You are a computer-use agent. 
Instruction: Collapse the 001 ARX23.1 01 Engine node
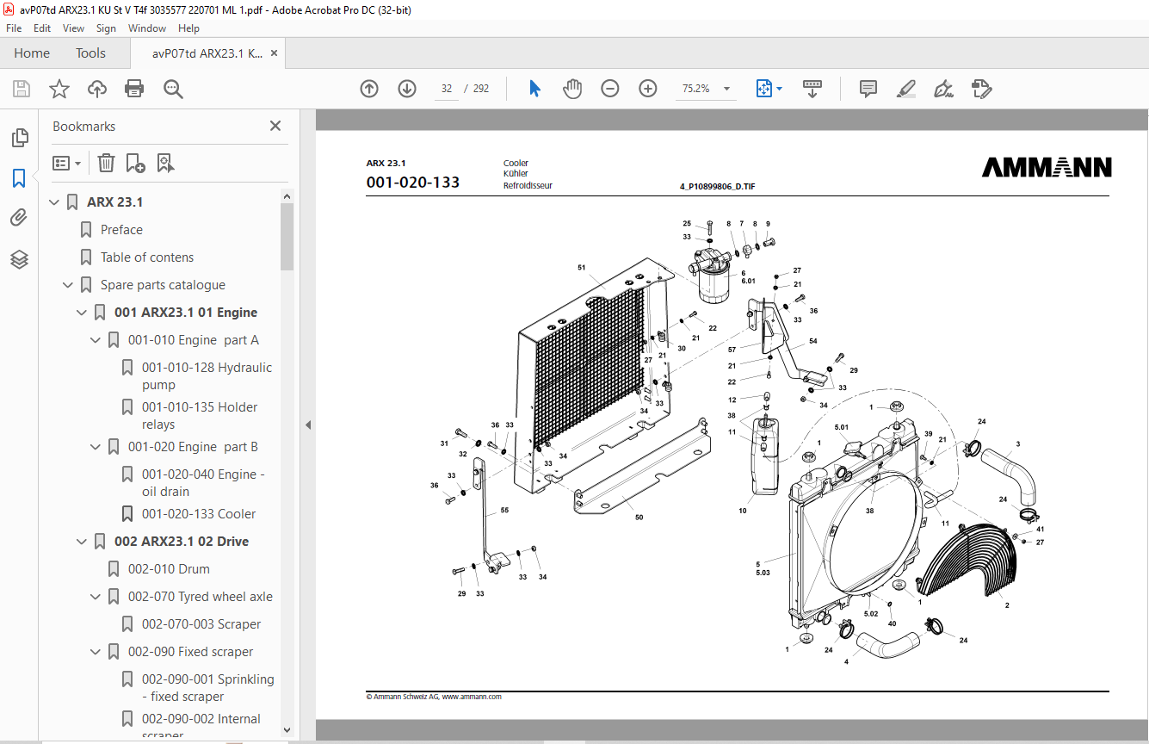[82, 313]
